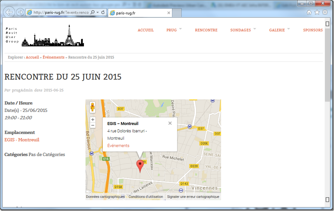Close the paris-rug.fr browser tab
The height and width of the screenshot is (211, 334).
pos(168,13)
